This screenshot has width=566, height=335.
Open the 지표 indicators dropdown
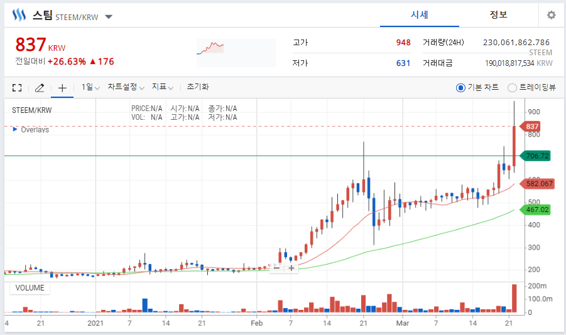click(163, 87)
